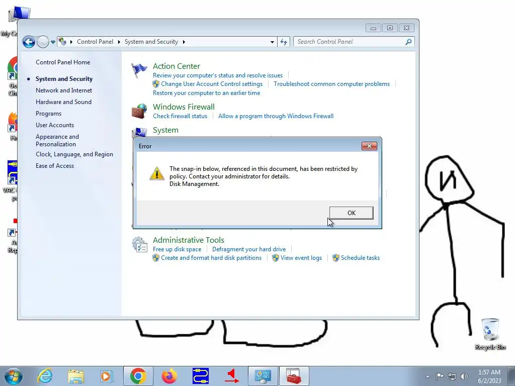
Task: Open Ease of Access category
Action: point(55,166)
